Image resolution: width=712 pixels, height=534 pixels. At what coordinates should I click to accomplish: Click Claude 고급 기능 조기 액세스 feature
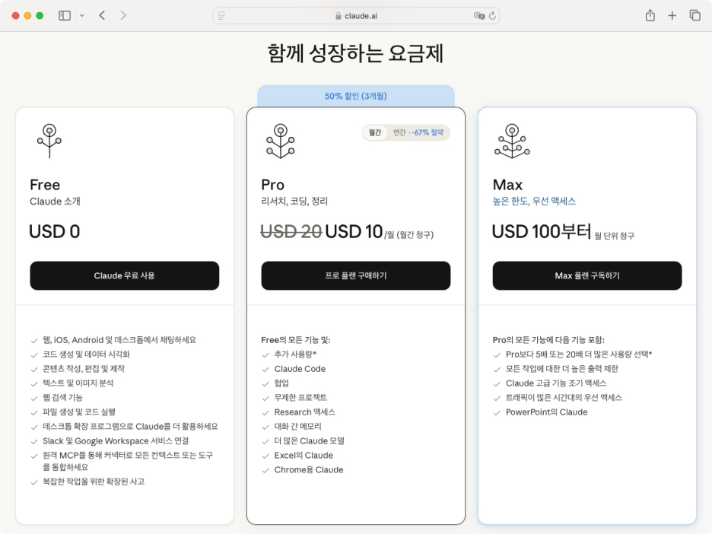coord(556,383)
